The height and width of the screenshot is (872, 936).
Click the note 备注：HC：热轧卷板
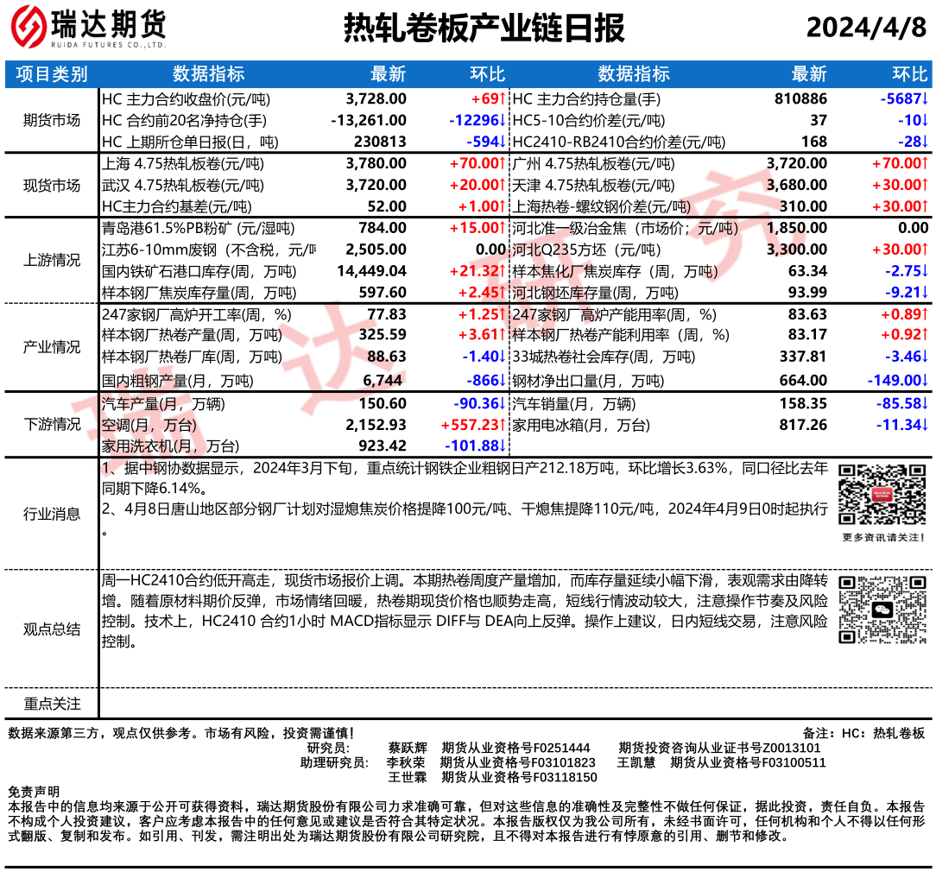coord(863,733)
